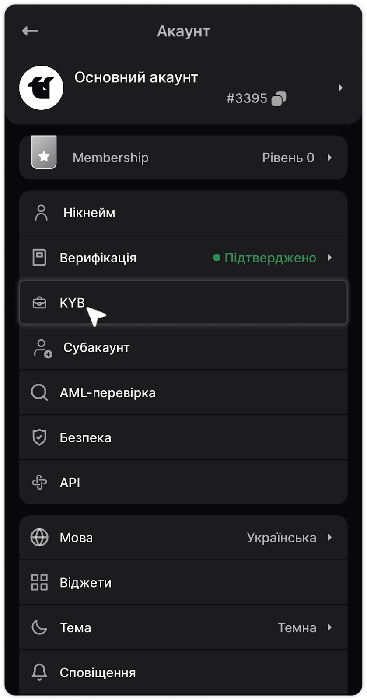Click the AML-перевірка magnifier icon
Viewport: 367px width, 700px height.
pos(39,393)
